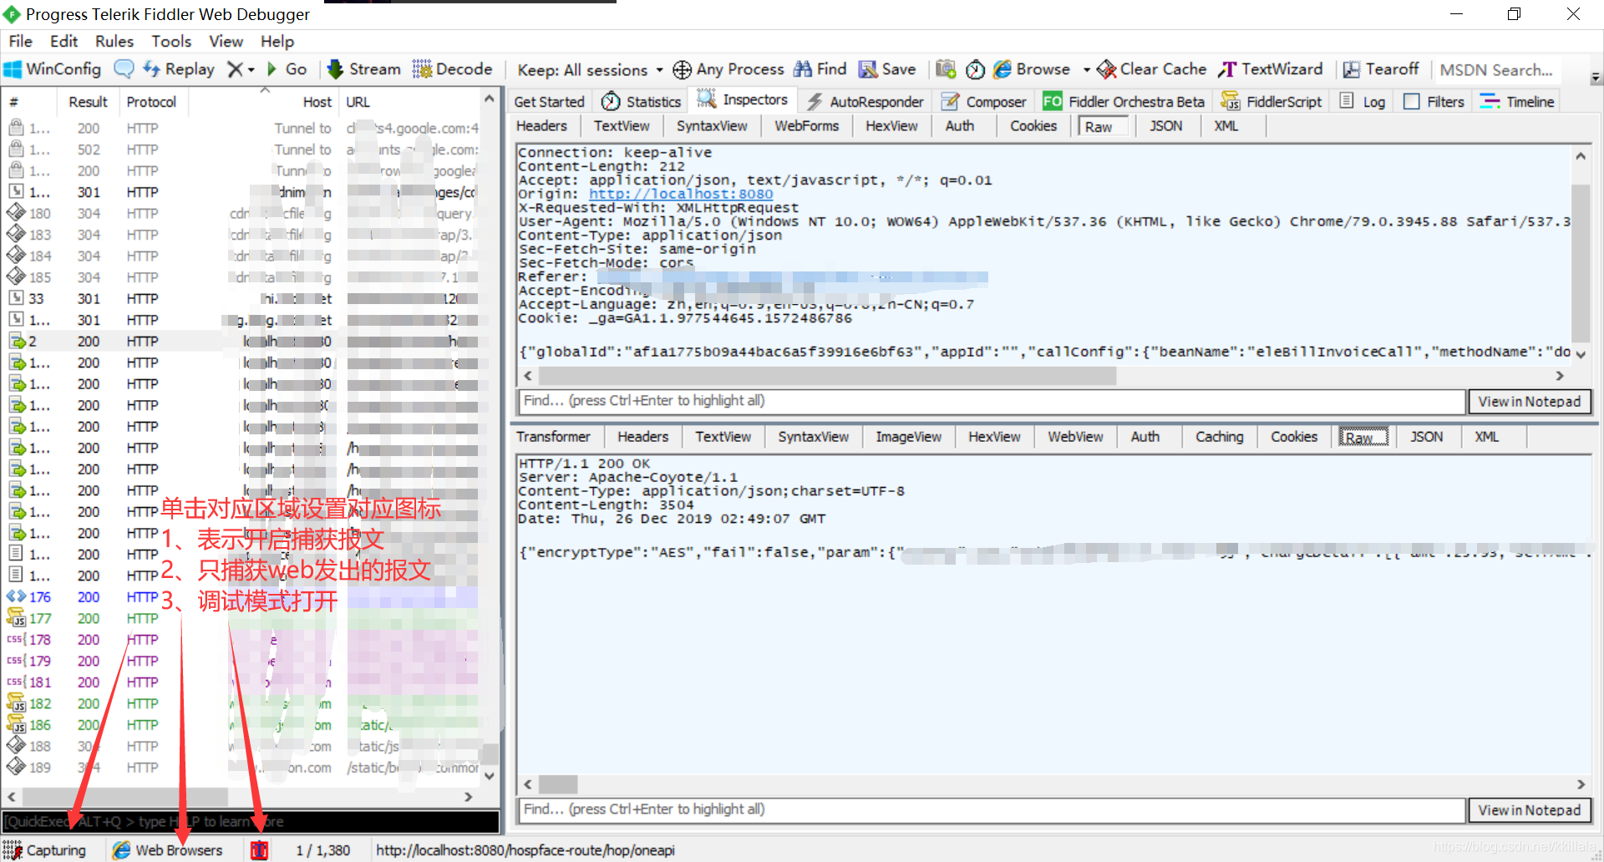Click the red breakpoint status icon

pyautogui.click(x=259, y=849)
